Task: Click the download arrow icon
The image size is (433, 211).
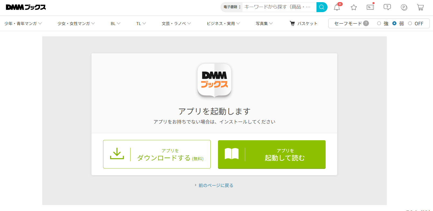Action: pos(117,154)
